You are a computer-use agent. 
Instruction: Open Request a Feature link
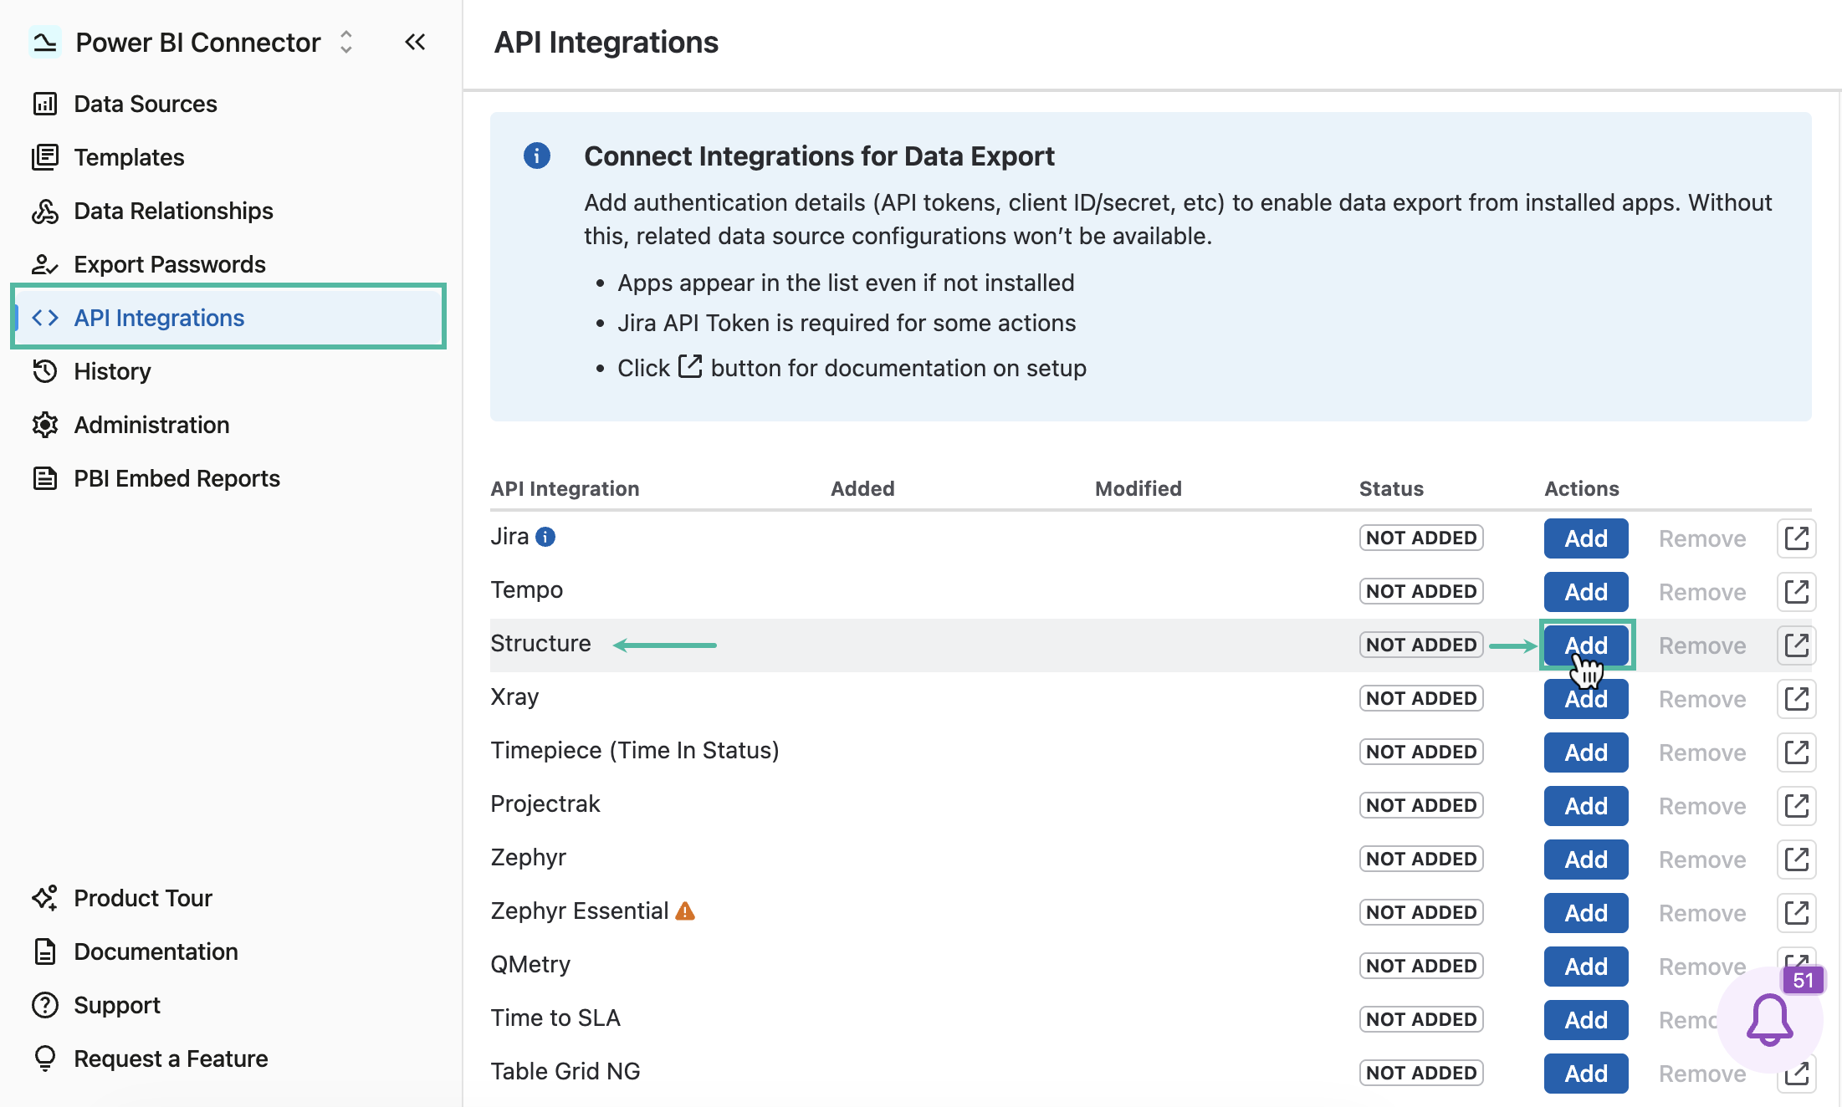tap(171, 1059)
